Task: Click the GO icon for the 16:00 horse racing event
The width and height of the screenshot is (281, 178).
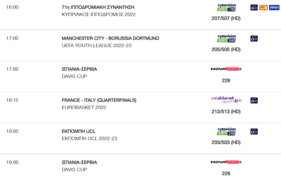Action: point(254,7)
